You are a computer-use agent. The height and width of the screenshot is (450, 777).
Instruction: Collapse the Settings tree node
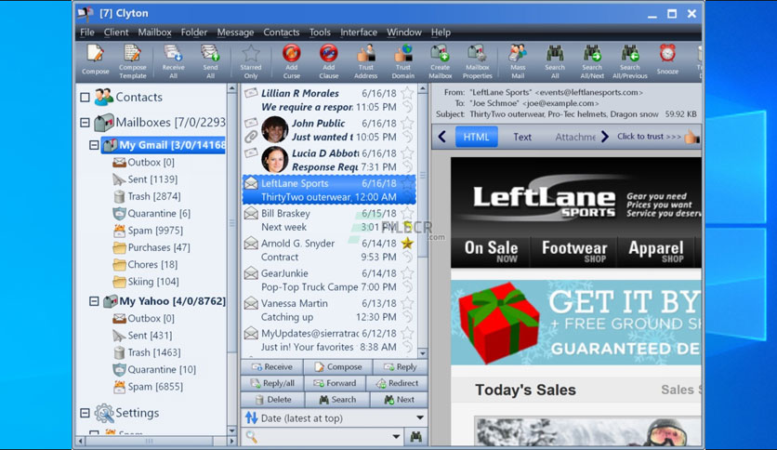pos(85,413)
